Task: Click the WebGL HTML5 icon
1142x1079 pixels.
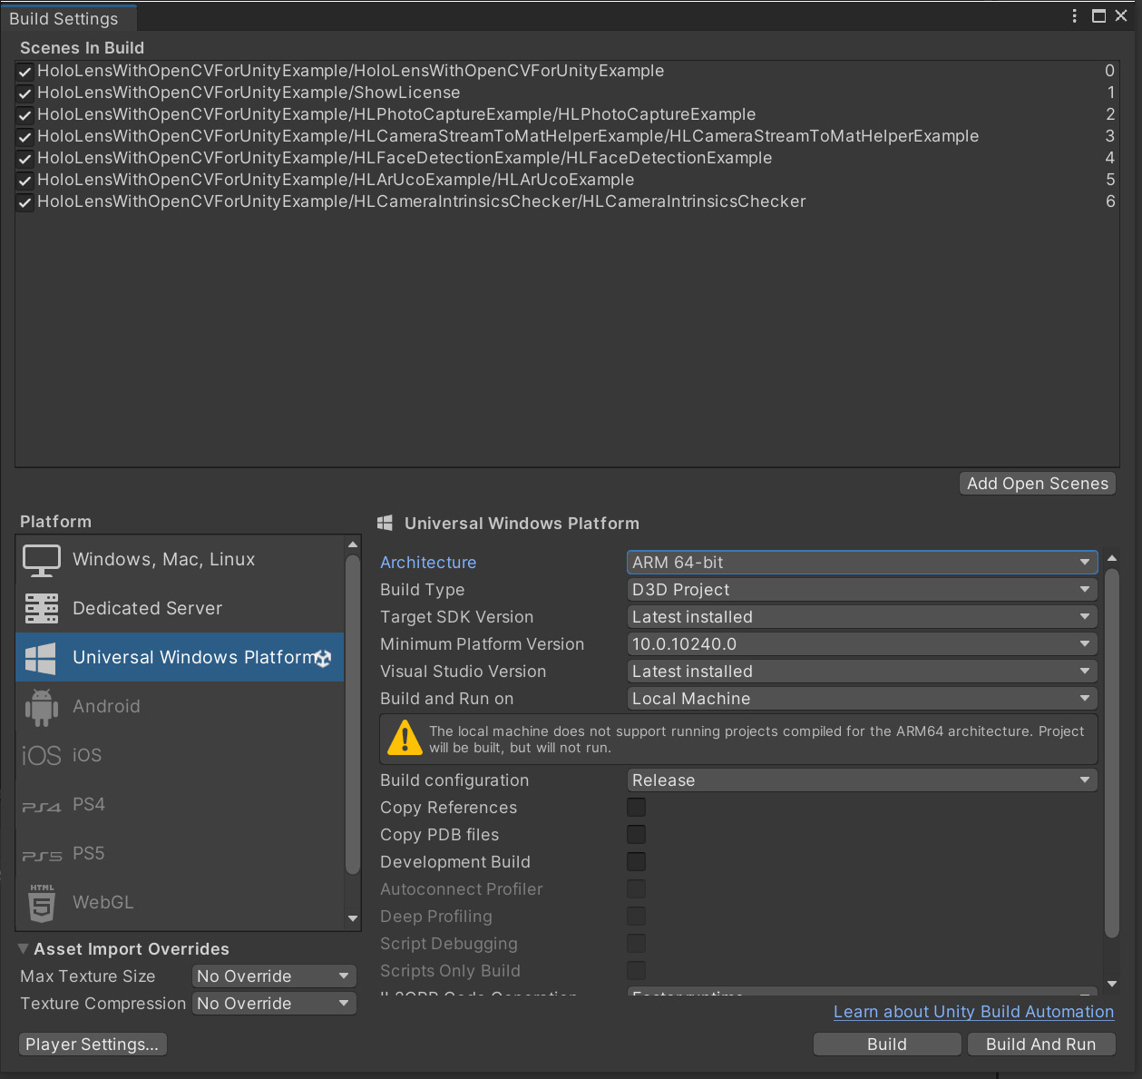Action: pyautogui.click(x=42, y=903)
